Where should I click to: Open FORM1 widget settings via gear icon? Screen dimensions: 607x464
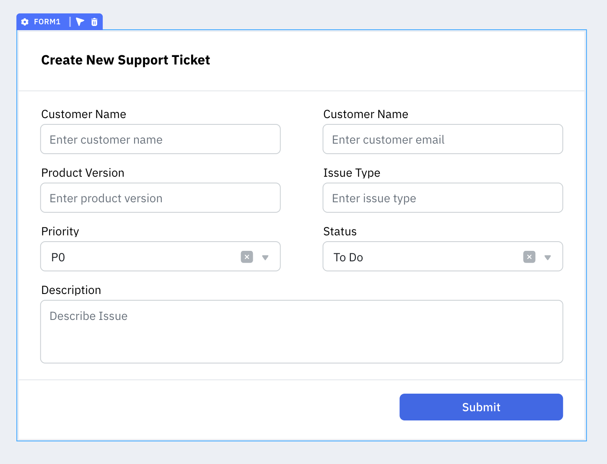[x=25, y=22]
